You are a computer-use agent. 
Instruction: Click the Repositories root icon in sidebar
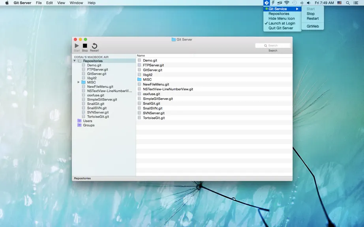(79, 61)
